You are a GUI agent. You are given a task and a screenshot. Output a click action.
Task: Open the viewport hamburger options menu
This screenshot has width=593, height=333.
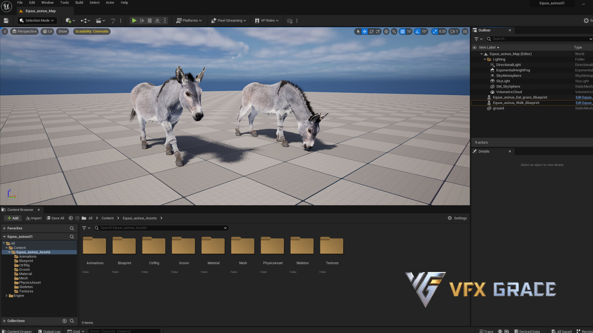coord(5,31)
